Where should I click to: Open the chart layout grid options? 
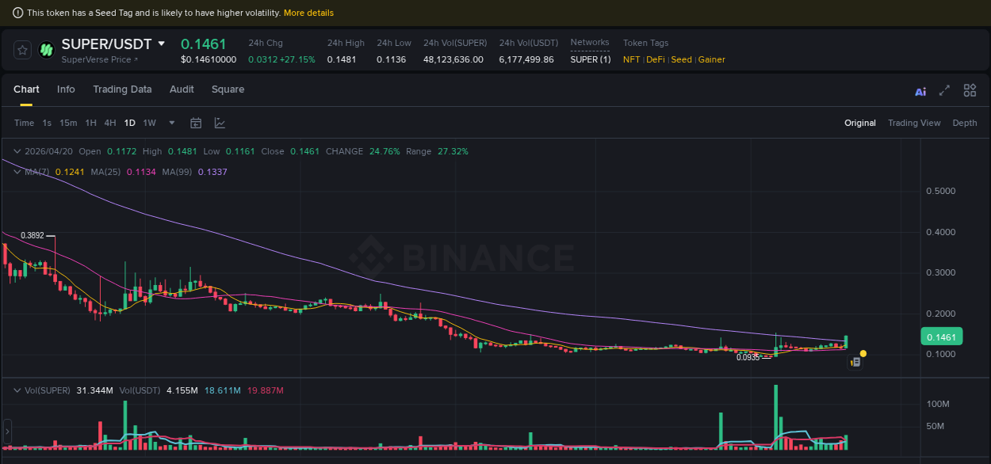tap(970, 90)
